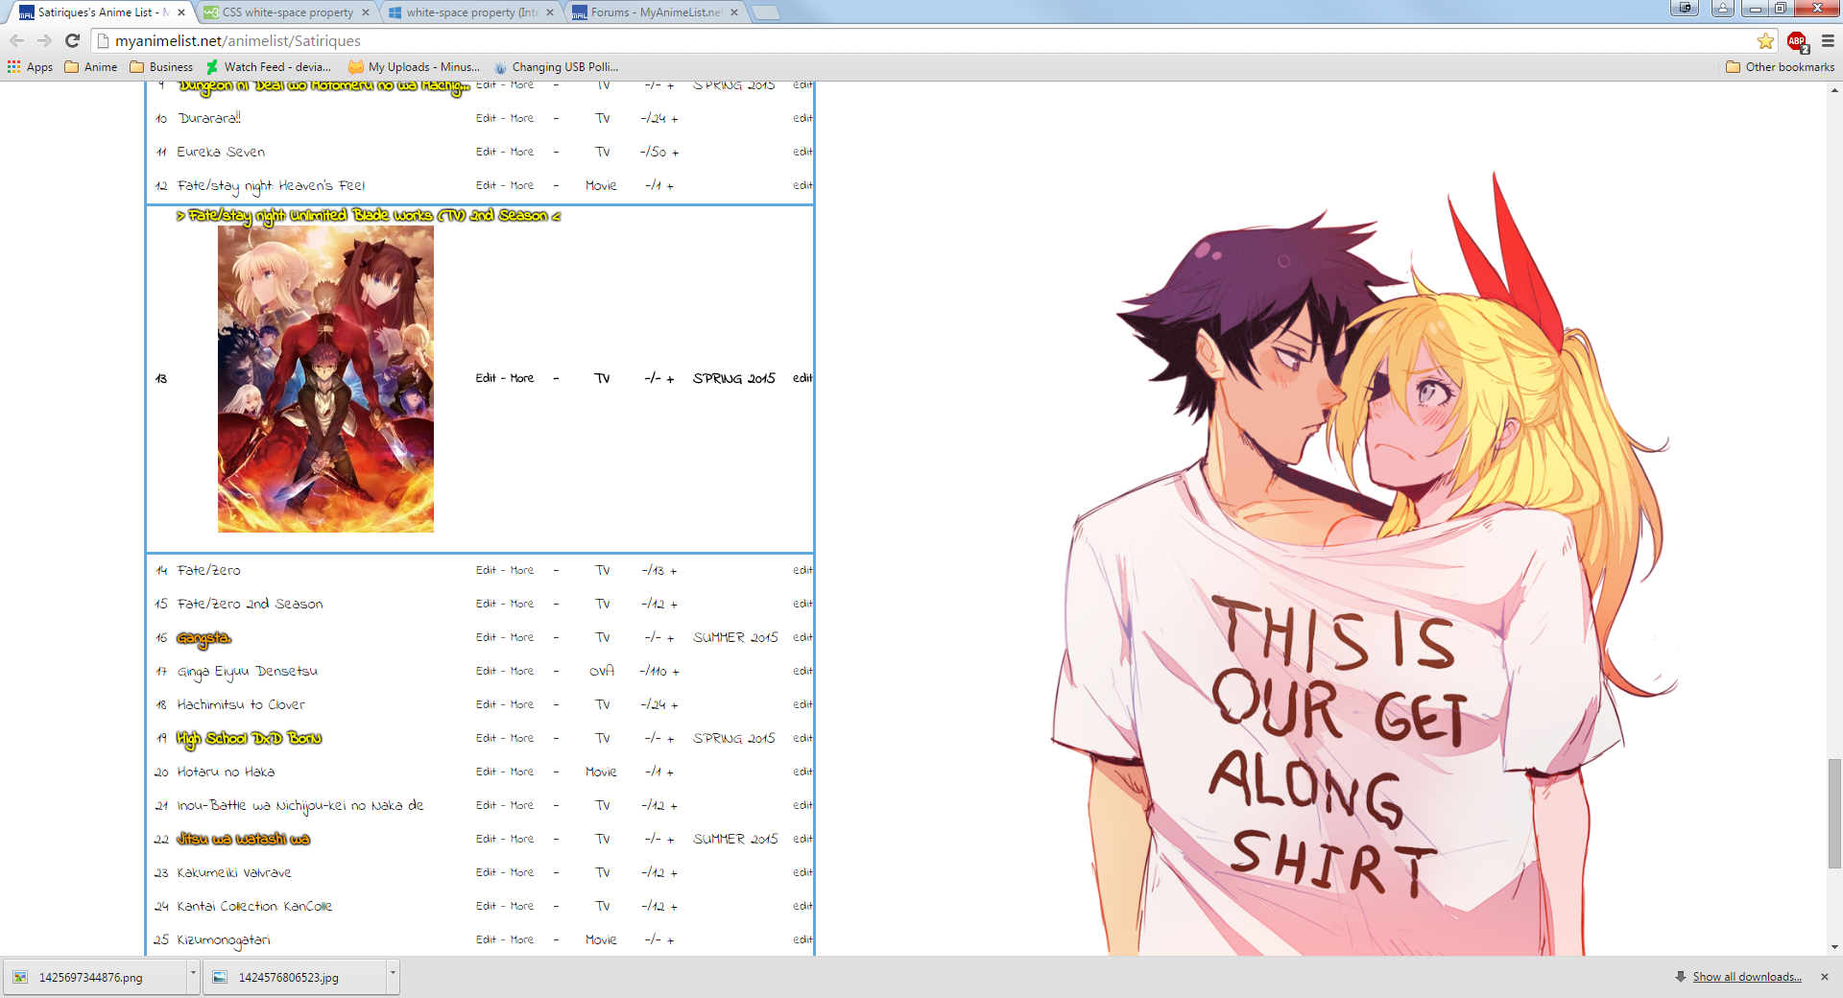Switch to the Forums - MyAnimeList tab
This screenshot has width=1843, height=998.
click(x=655, y=12)
